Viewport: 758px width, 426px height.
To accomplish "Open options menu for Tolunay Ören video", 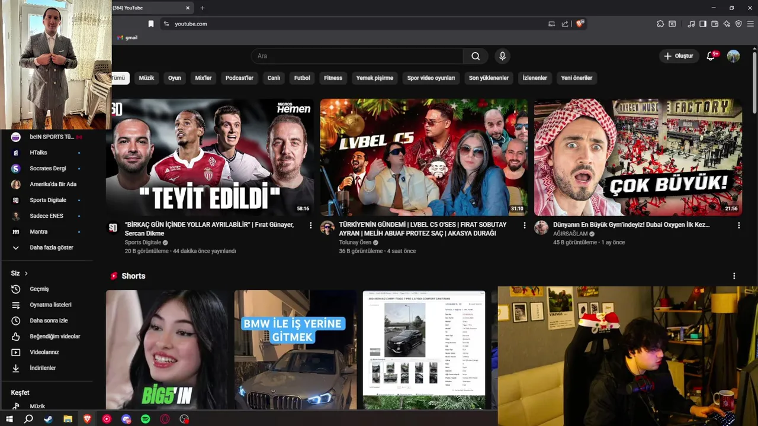I will [524, 225].
